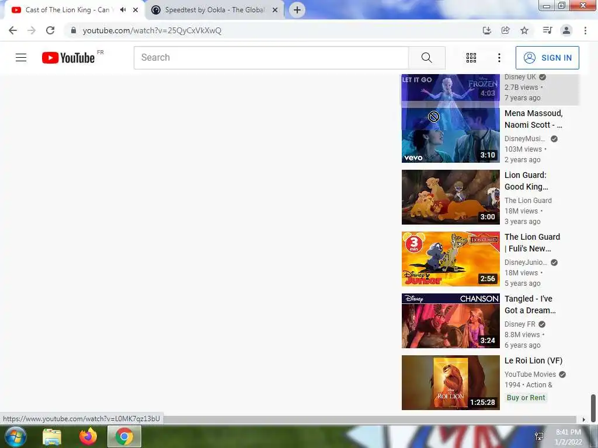Click the search magnifier button

point(427,58)
